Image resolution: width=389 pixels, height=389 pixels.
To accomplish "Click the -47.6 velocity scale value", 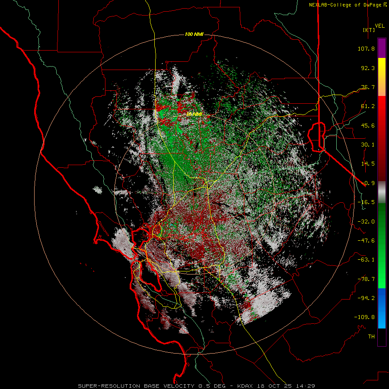I will pyautogui.click(x=366, y=241).
